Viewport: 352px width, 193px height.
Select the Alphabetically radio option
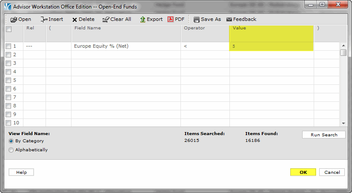pos(11,150)
